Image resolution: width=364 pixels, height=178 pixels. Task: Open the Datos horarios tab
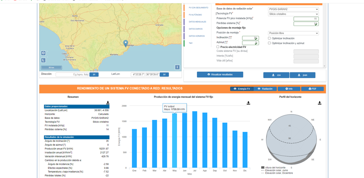point(197,36)
